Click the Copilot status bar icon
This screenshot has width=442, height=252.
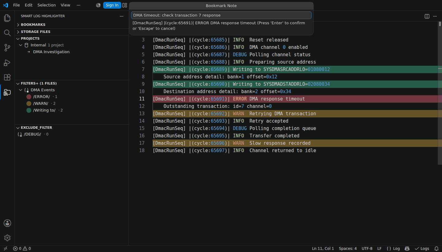point(407,249)
